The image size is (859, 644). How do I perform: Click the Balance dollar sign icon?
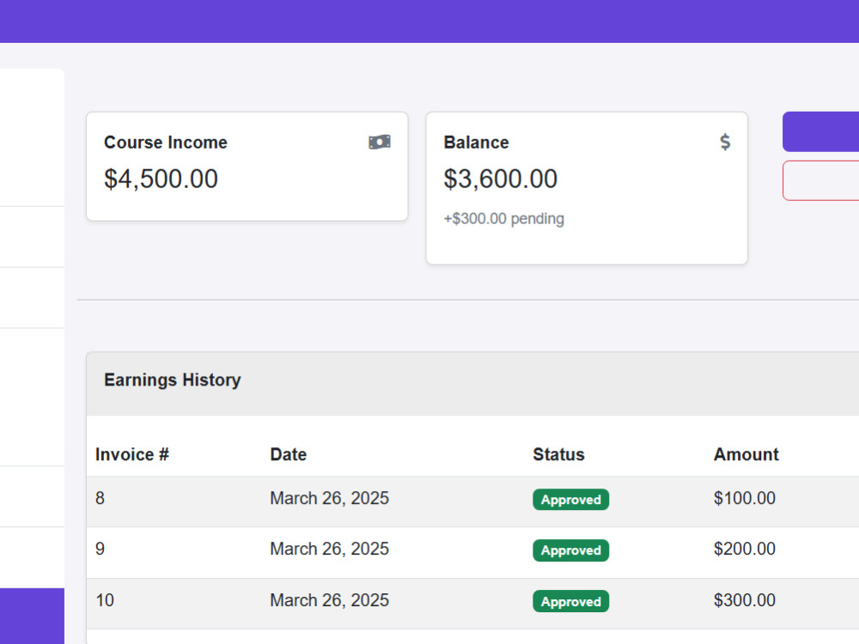pyautogui.click(x=725, y=143)
